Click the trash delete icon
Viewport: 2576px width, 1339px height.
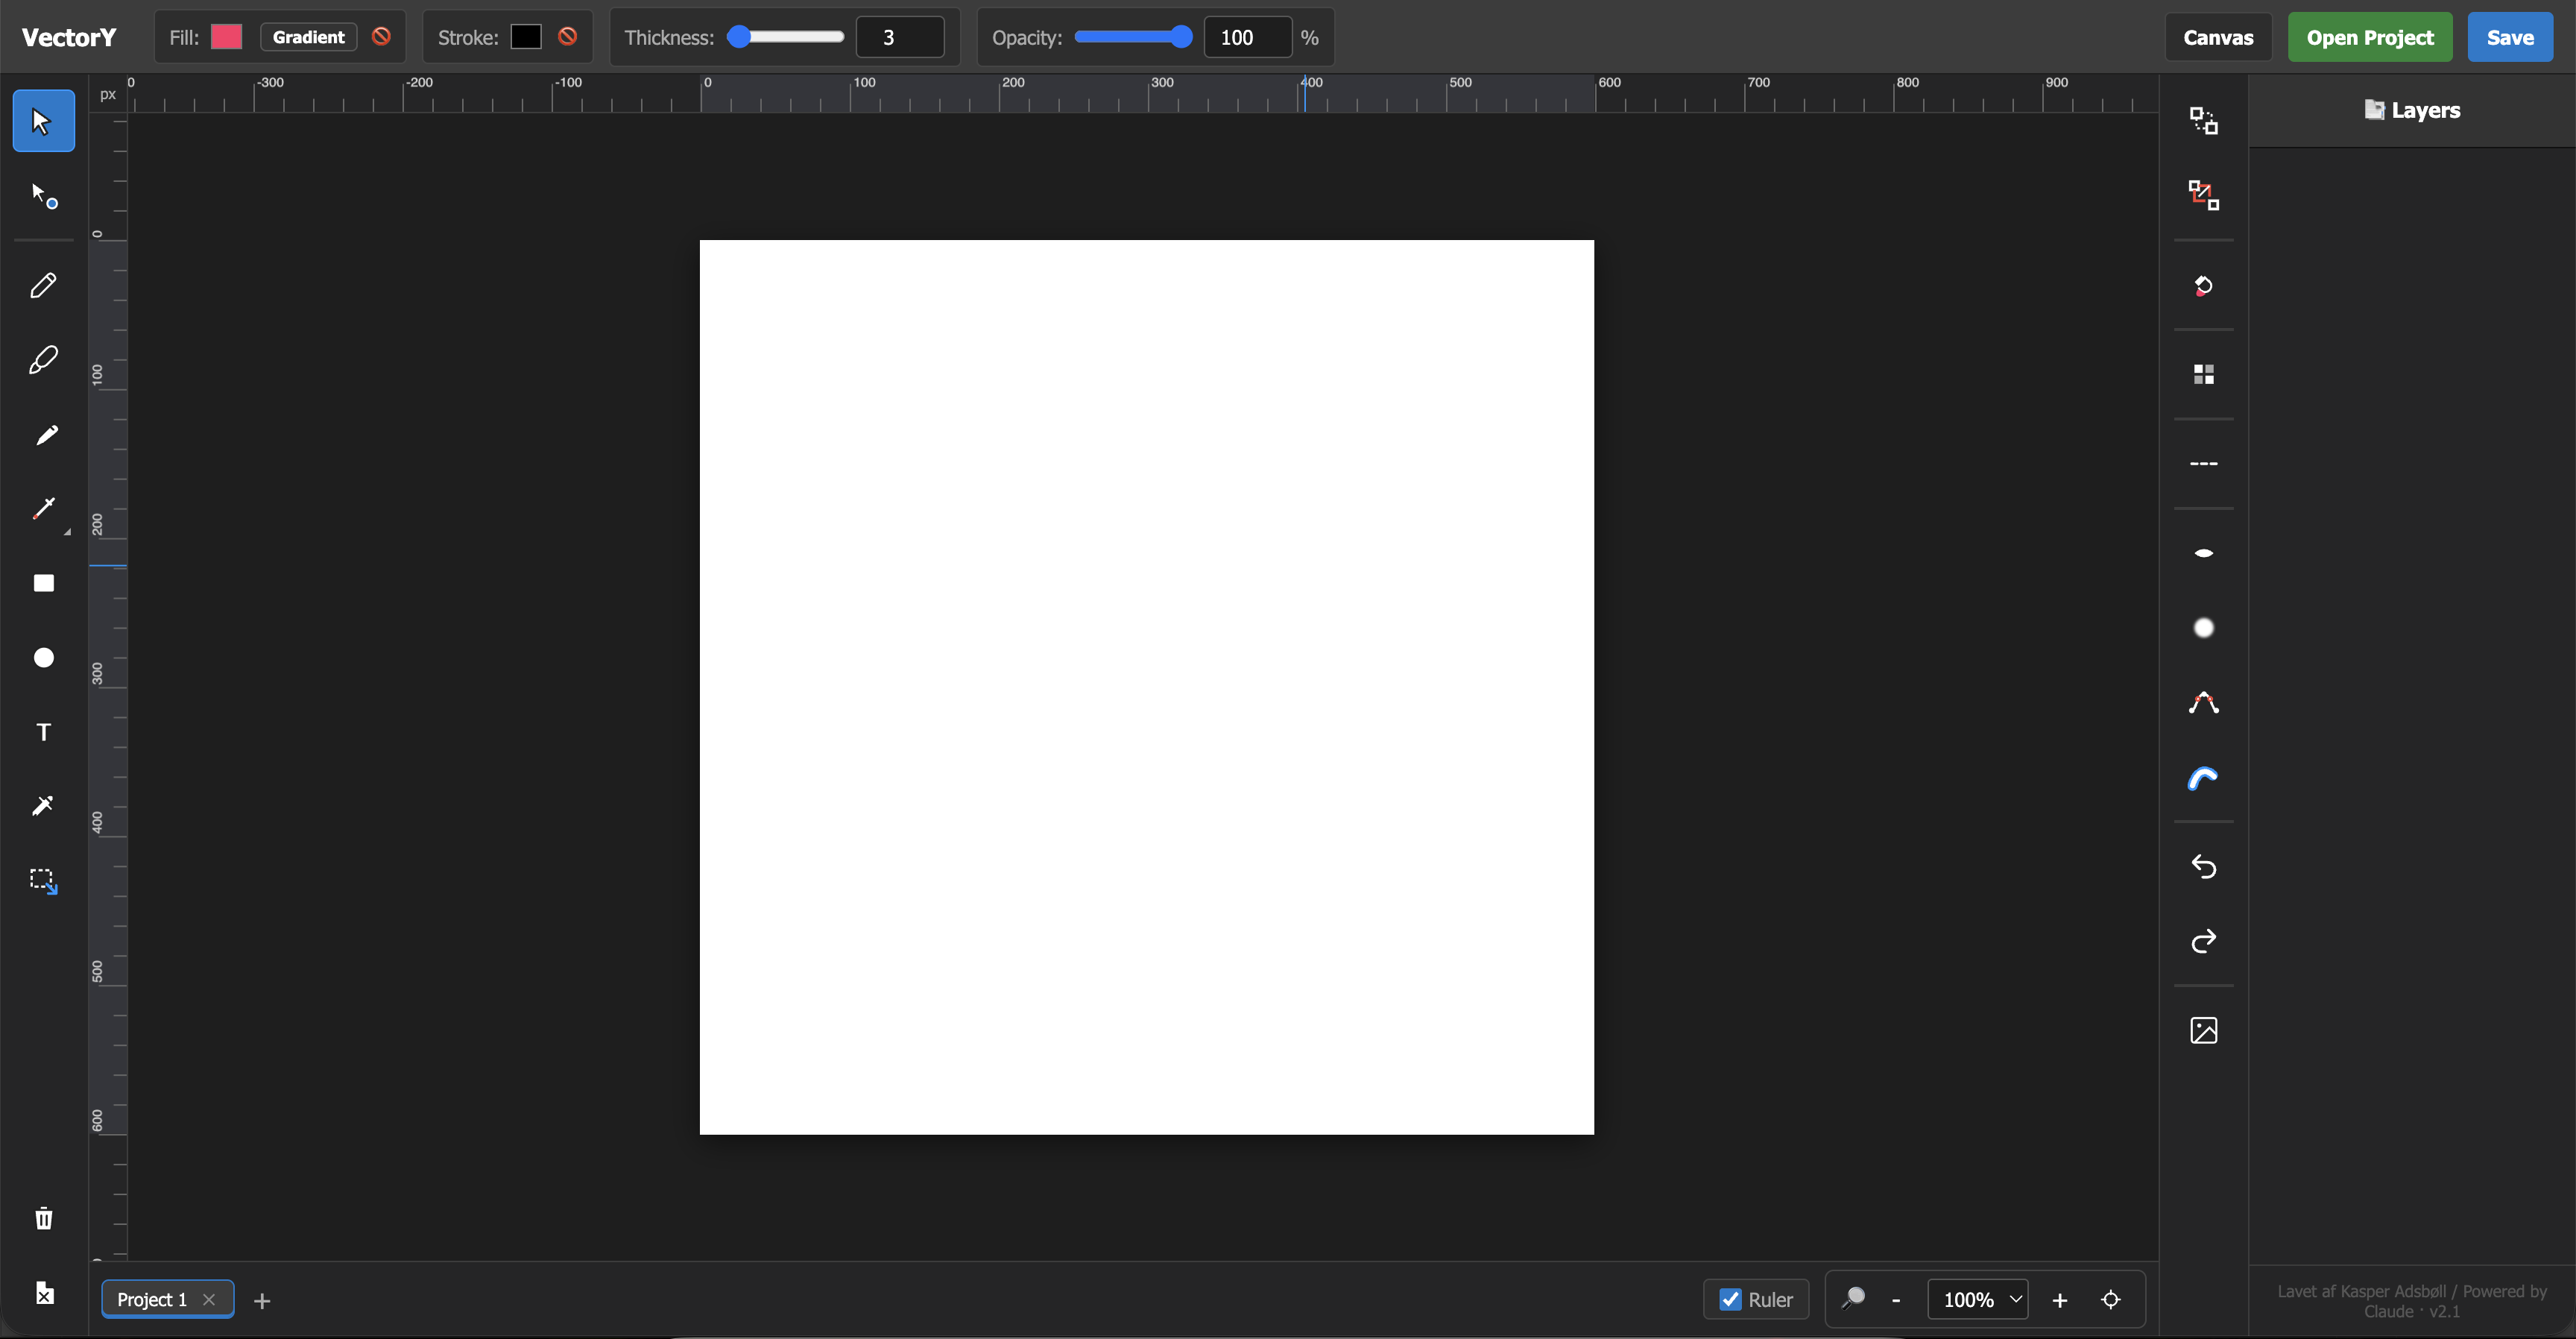(x=44, y=1218)
